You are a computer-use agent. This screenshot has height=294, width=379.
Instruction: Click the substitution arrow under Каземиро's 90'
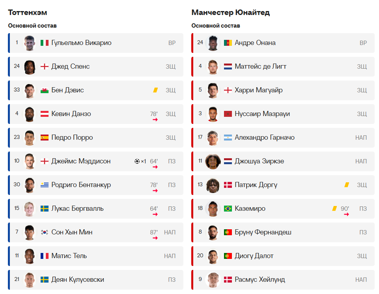pyautogui.click(x=346, y=214)
